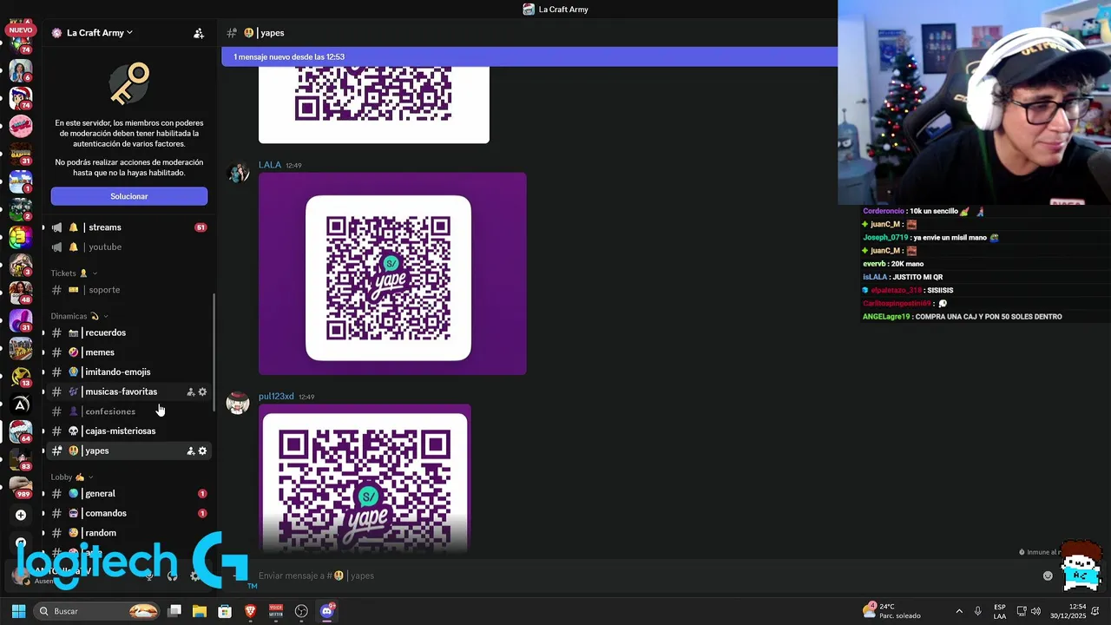Open the streams announcement channel
1111x625 pixels.
tap(128, 227)
